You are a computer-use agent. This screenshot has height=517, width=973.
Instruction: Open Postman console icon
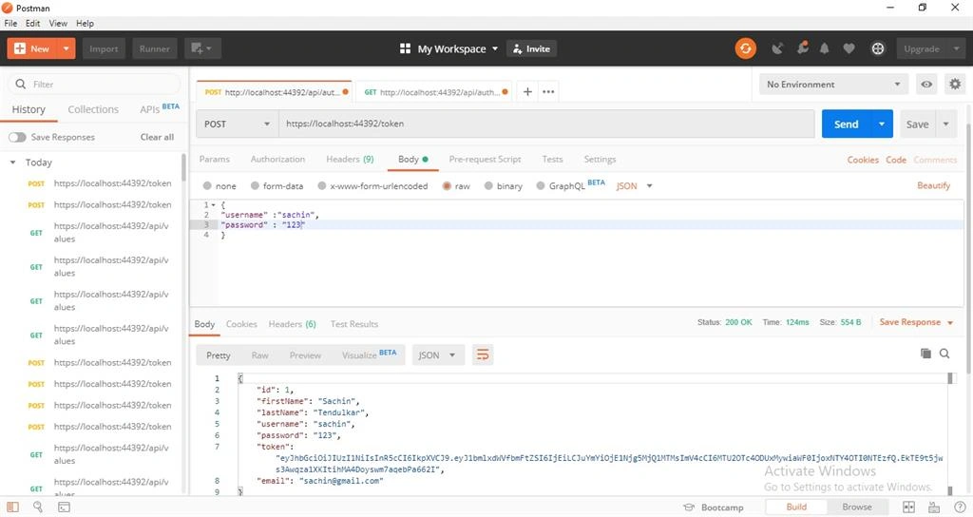click(64, 507)
